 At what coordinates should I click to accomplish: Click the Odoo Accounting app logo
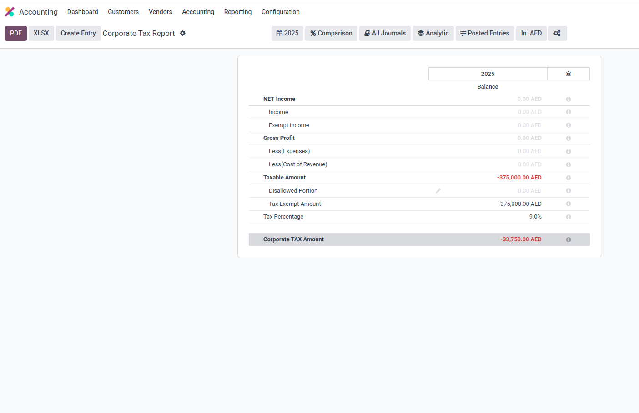click(10, 12)
